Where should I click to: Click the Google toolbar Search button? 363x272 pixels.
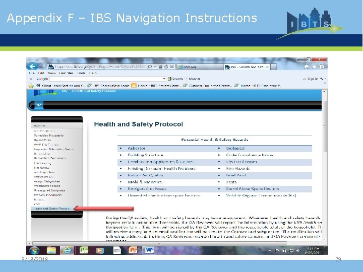coord(175,79)
